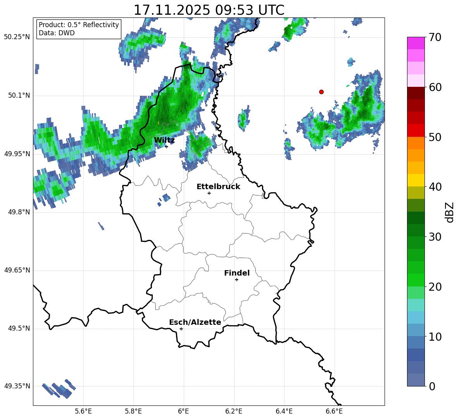The width and height of the screenshot is (459, 419).
Task: Click the 49.65°N latitude label
Action: pos(17,270)
